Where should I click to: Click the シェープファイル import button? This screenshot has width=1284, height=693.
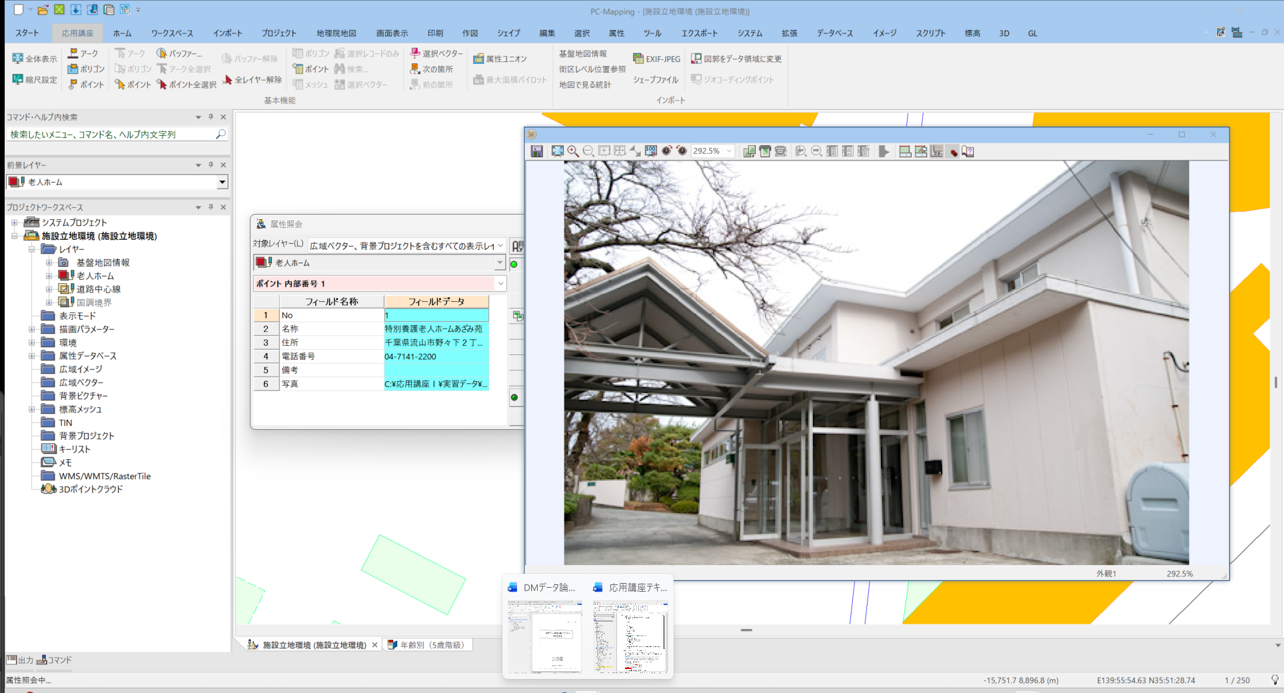656,79
